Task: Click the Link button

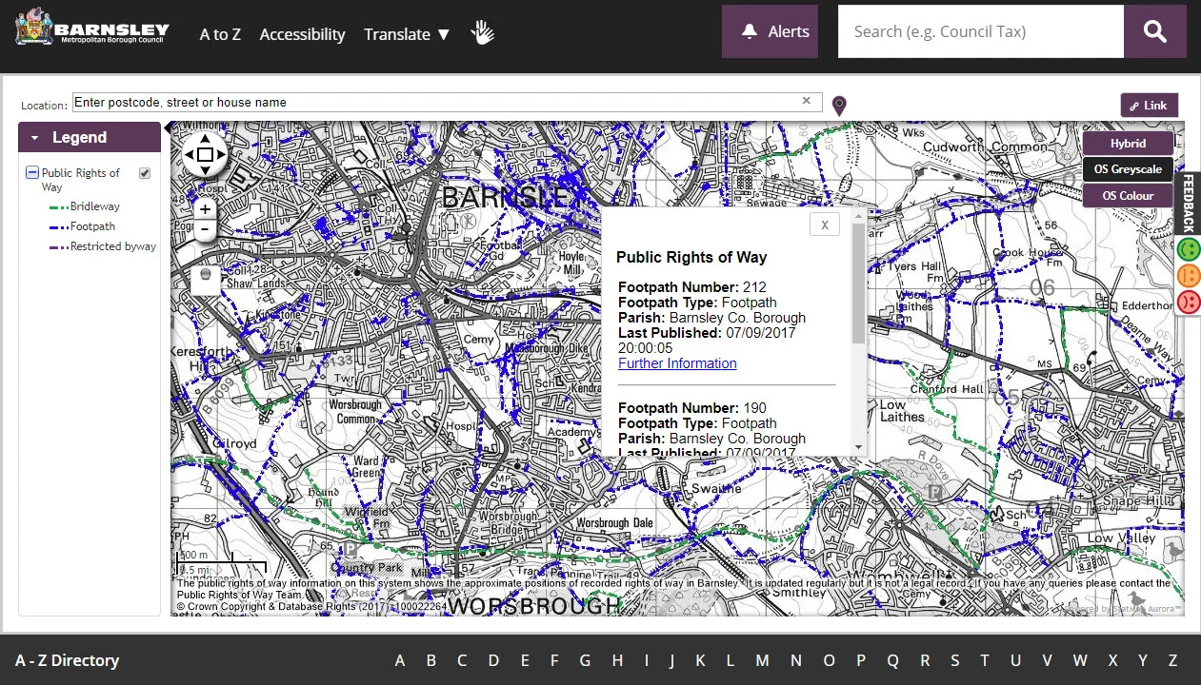Action: [1149, 106]
